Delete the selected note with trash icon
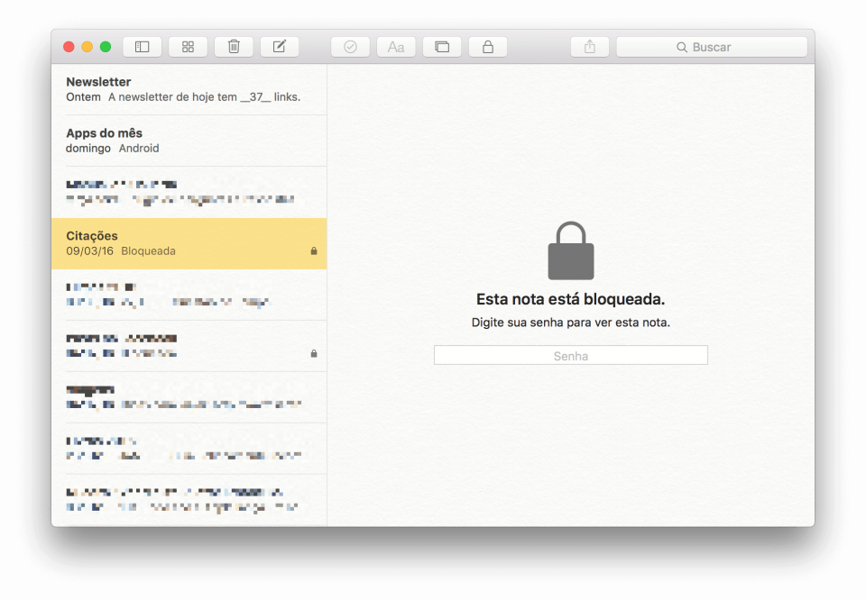The width and height of the screenshot is (866, 600). [233, 46]
